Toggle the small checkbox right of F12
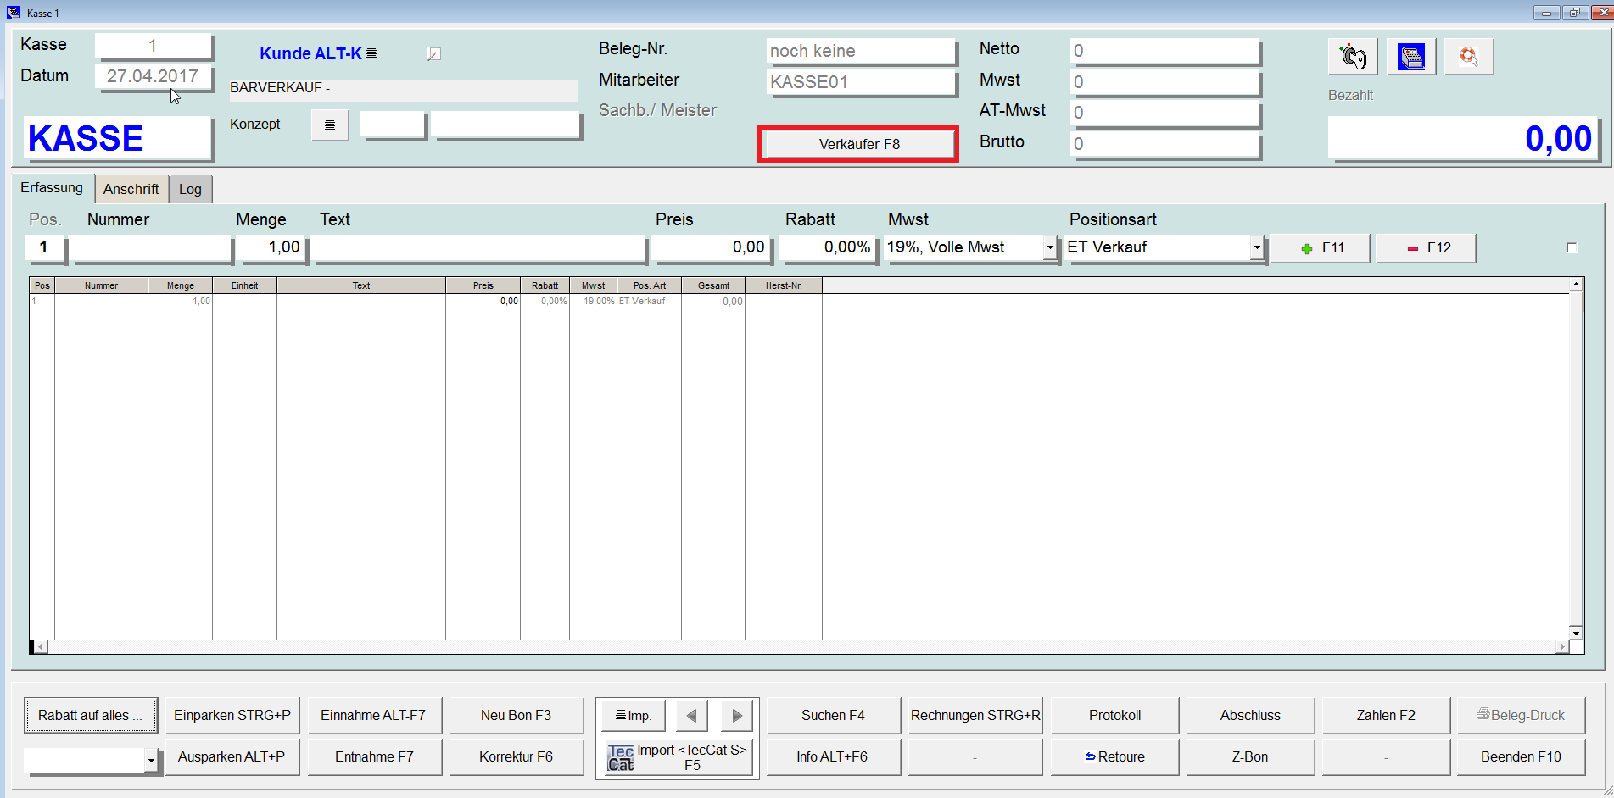 pos(1572,247)
